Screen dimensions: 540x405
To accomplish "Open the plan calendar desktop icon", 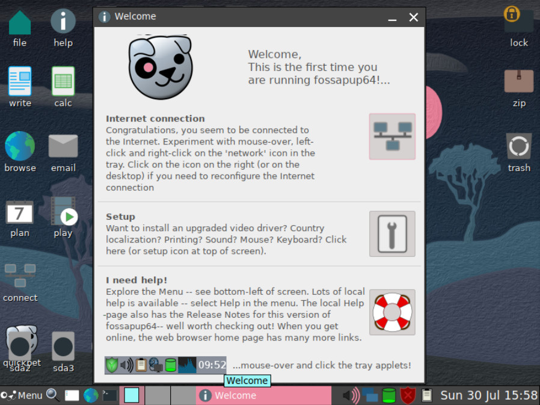I will [x=20, y=212].
